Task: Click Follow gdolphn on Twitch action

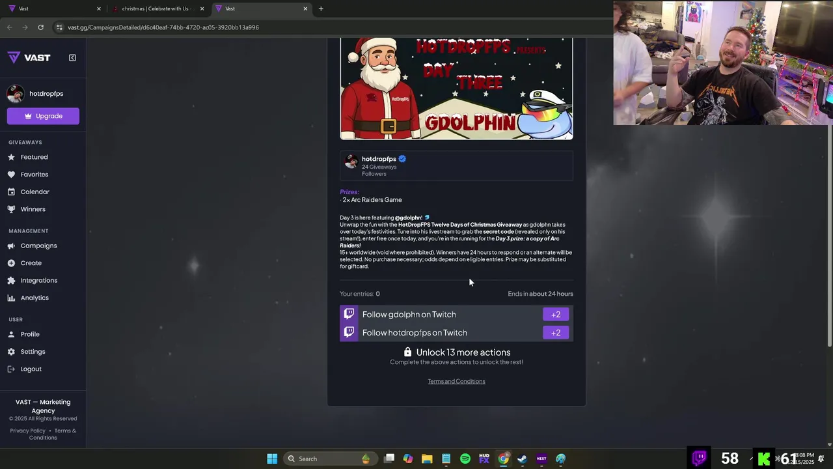Action: pos(456,314)
